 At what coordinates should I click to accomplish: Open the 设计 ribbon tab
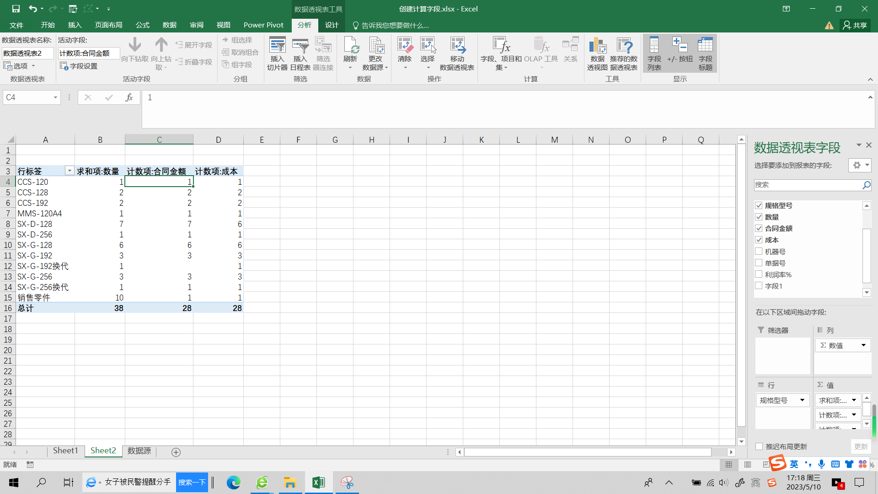tap(332, 25)
